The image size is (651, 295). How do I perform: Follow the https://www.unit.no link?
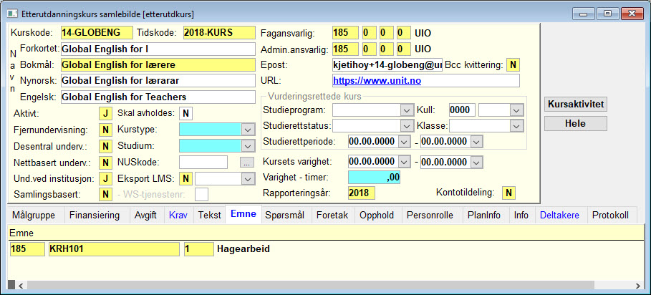[377, 80]
